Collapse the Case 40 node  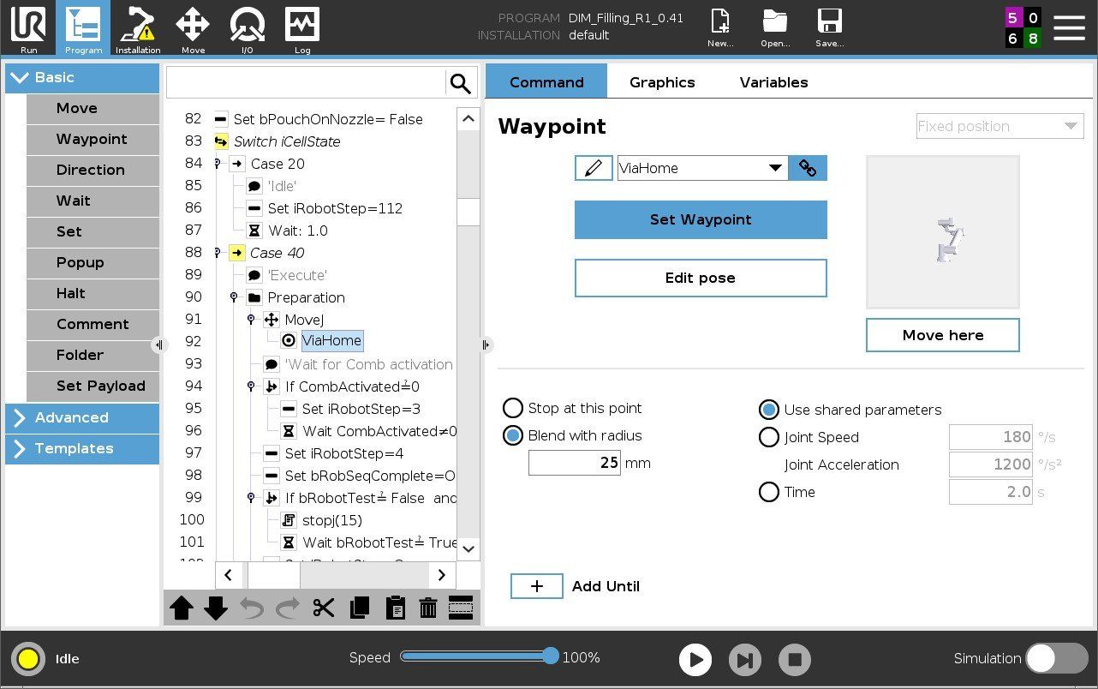(217, 253)
